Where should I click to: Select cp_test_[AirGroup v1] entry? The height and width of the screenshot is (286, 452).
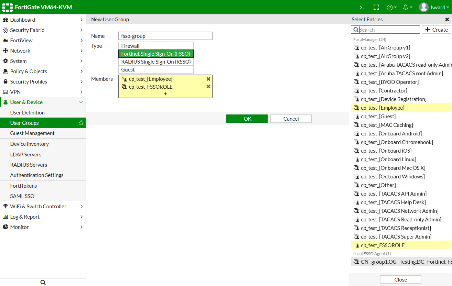pos(401,48)
